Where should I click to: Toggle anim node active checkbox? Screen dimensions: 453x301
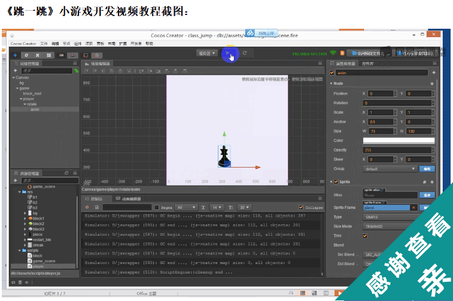[332, 73]
